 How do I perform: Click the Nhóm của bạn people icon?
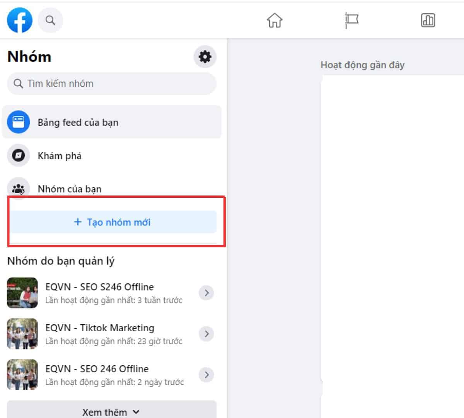(19, 188)
